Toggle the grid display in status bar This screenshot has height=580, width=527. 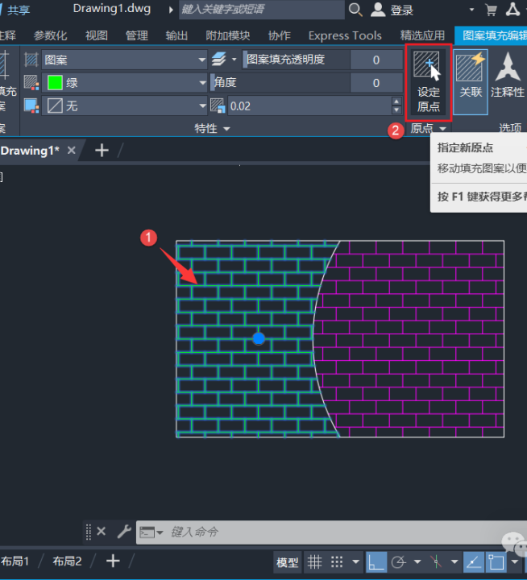[315, 561]
